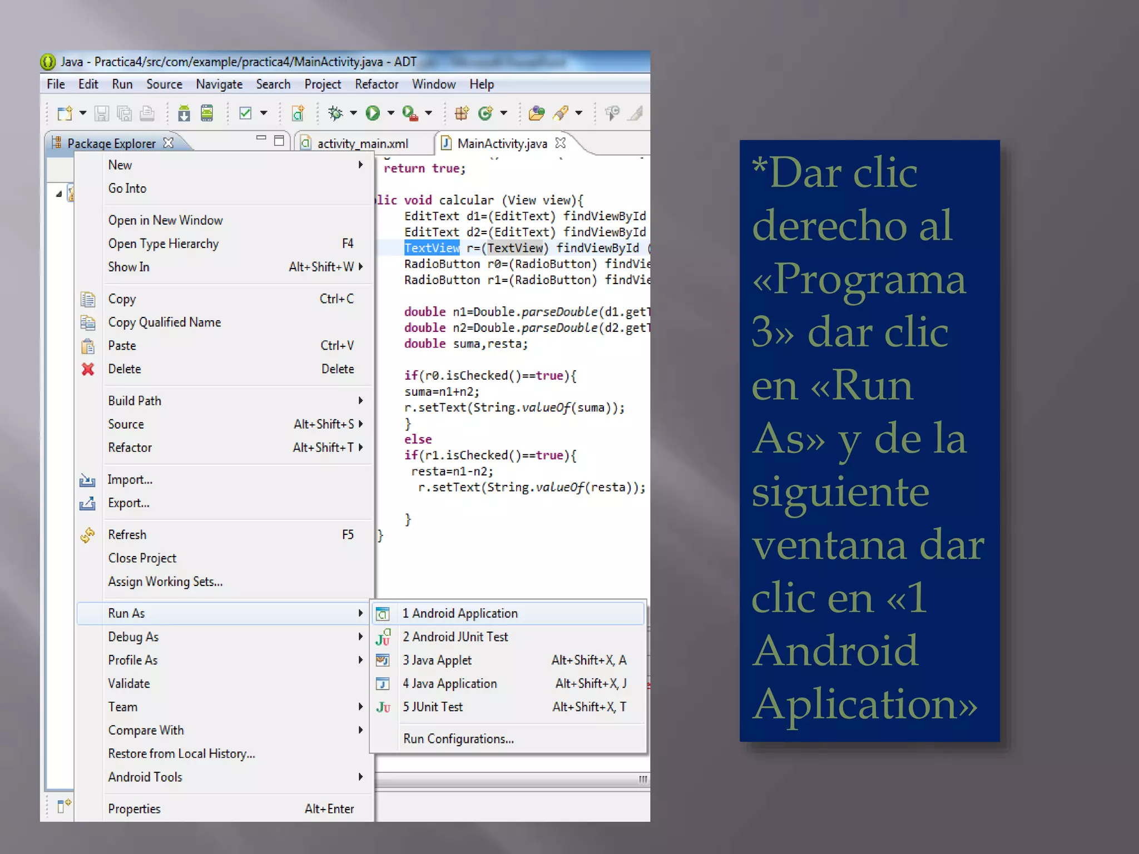The image size is (1139, 854).
Task: Open the Search menu
Action: click(273, 85)
